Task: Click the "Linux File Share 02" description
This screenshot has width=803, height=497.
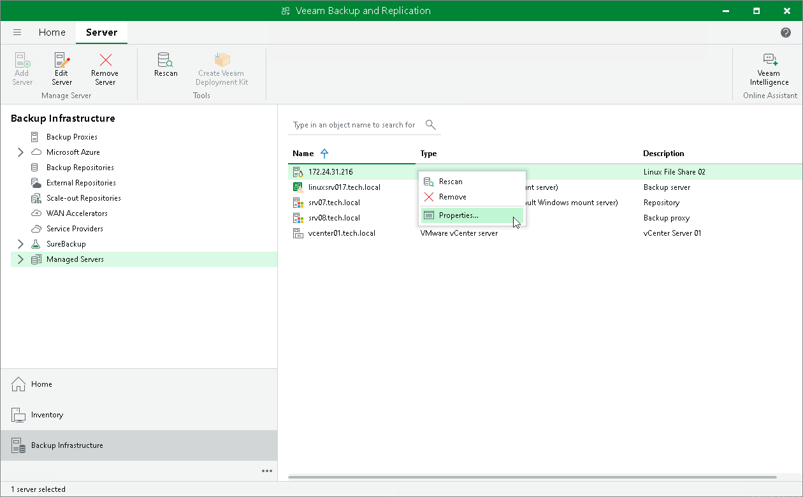Action: pyautogui.click(x=674, y=172)
